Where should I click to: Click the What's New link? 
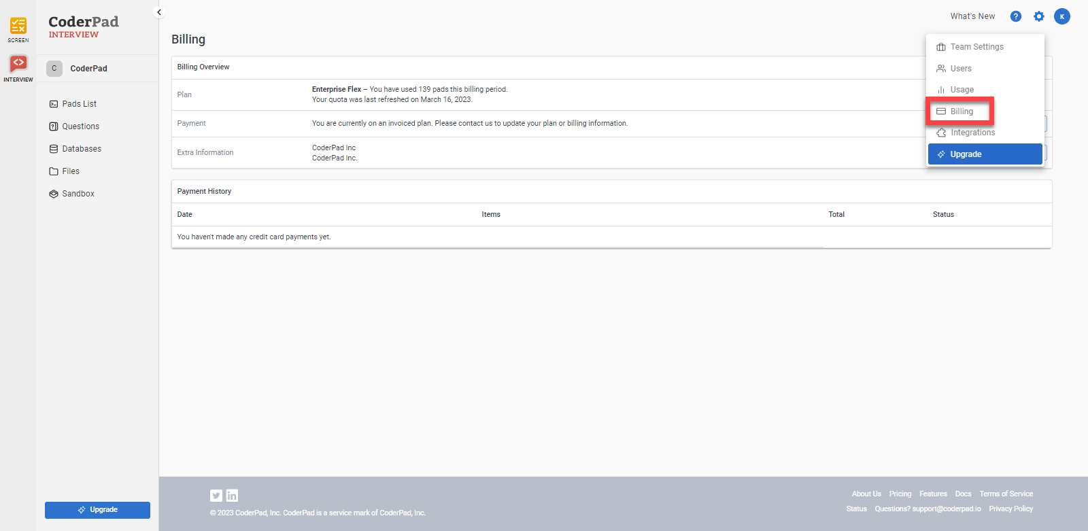click(x=972, y=16)
